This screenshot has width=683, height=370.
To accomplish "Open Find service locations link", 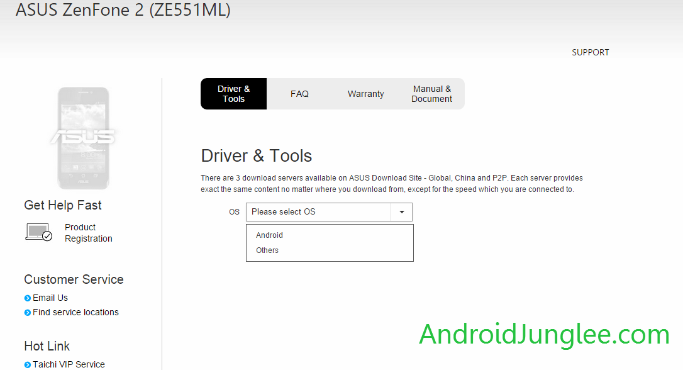I will (x=75, y=312).
